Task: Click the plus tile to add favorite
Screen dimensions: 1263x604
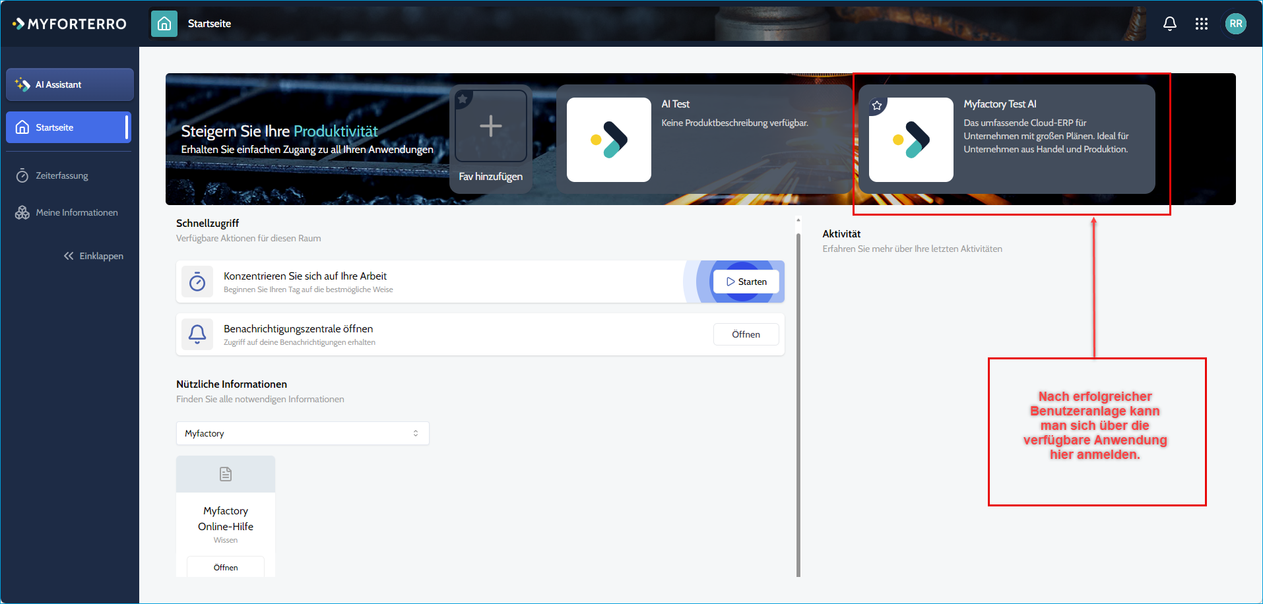Action: point(490,126)
